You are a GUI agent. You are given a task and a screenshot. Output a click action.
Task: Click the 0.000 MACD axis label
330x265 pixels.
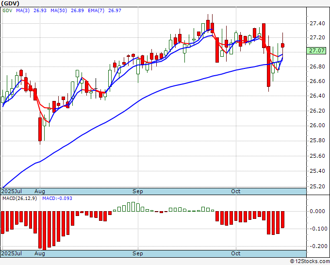(317, 211)
